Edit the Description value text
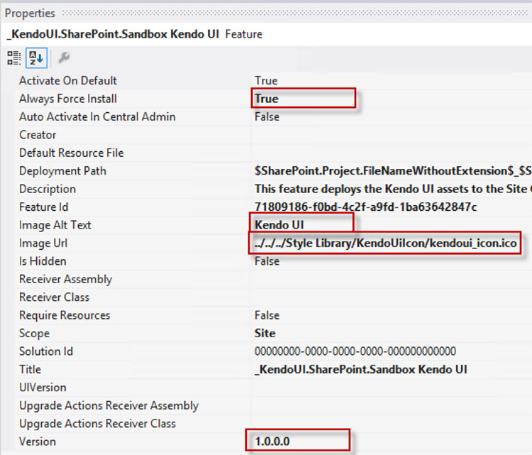Viewport: 532px width, 455px height. coord(393,189)
